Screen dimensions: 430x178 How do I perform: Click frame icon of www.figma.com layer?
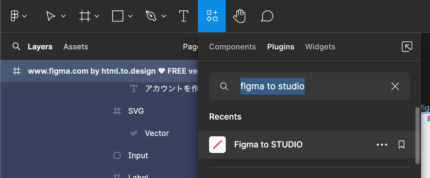(x=16, y=71)
